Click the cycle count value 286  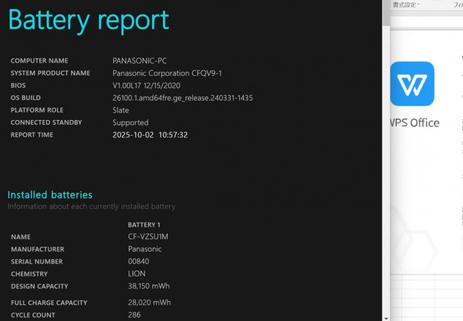pyautogui.click(x=134, y=315)
